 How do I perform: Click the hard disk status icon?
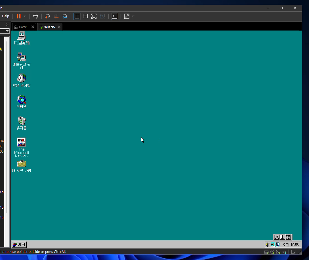266,252
